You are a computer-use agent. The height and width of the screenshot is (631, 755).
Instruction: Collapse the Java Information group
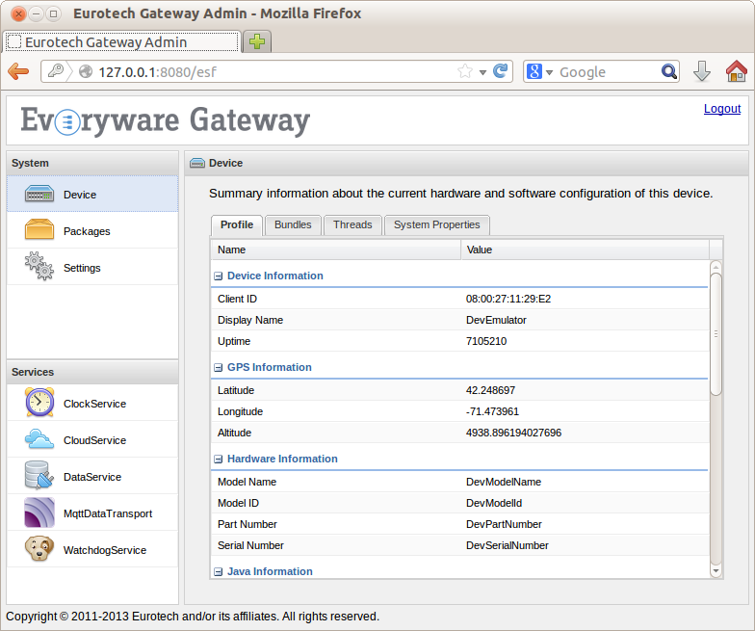pyautogui.click(x=218, y=572)
